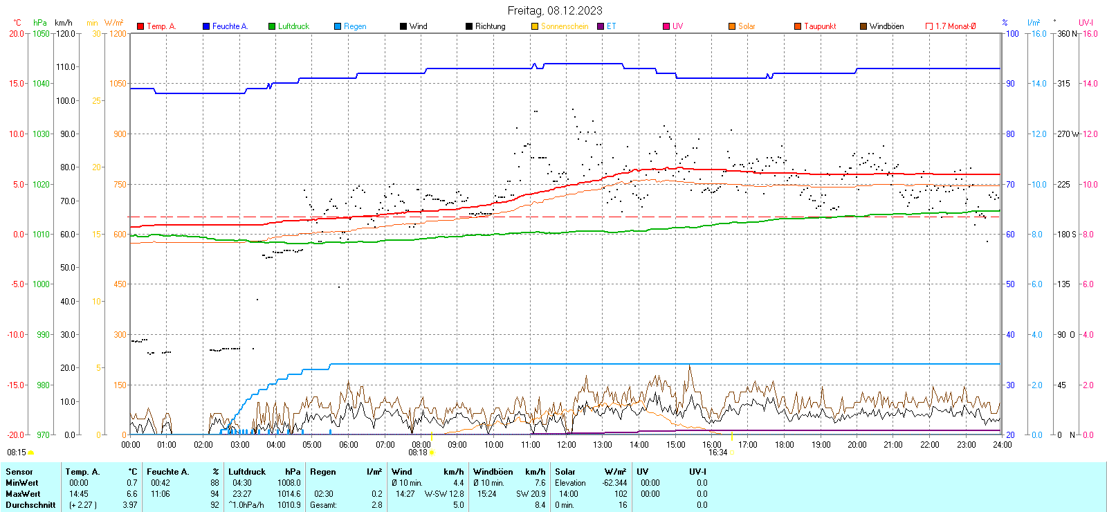This screenshot has width=1107, height=512.
Task: Click the brown Windböen legend square
Action: (863, 26)
